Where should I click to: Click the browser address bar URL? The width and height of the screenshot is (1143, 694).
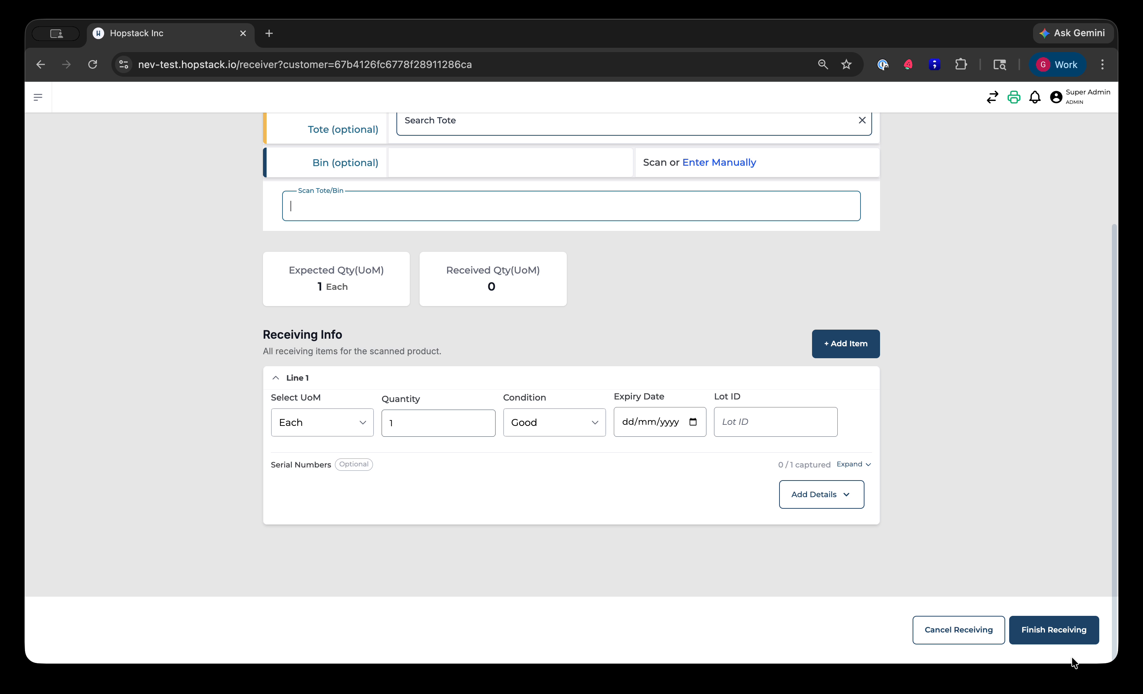point(305,64)
